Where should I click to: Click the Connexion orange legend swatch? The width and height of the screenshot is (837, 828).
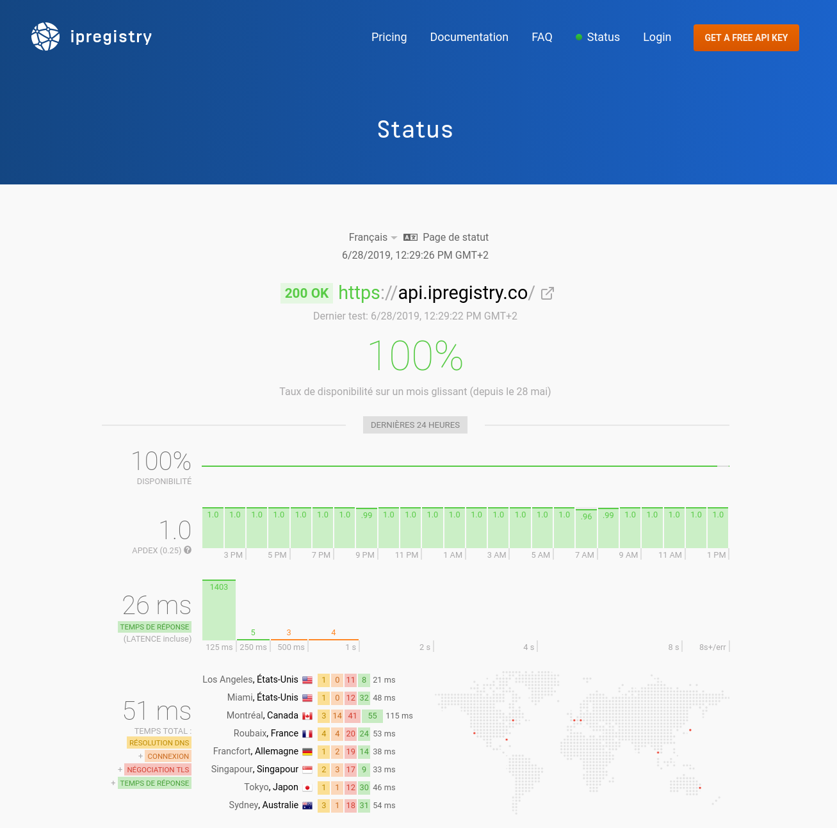click(x=168, y=756)
